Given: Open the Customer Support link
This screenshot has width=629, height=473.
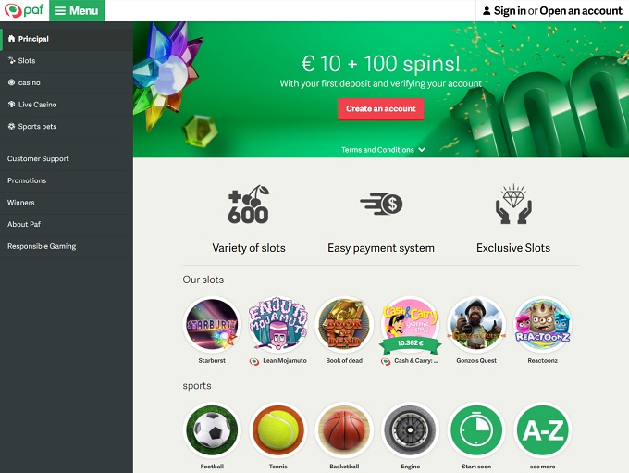Looking at the screenshot, I should tap(38, 158).
